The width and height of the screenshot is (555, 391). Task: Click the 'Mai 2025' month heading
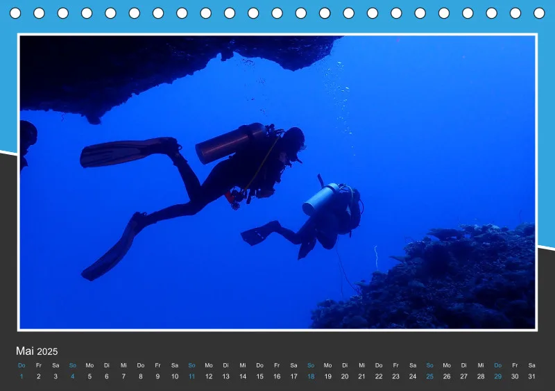(x=37, y=351)
